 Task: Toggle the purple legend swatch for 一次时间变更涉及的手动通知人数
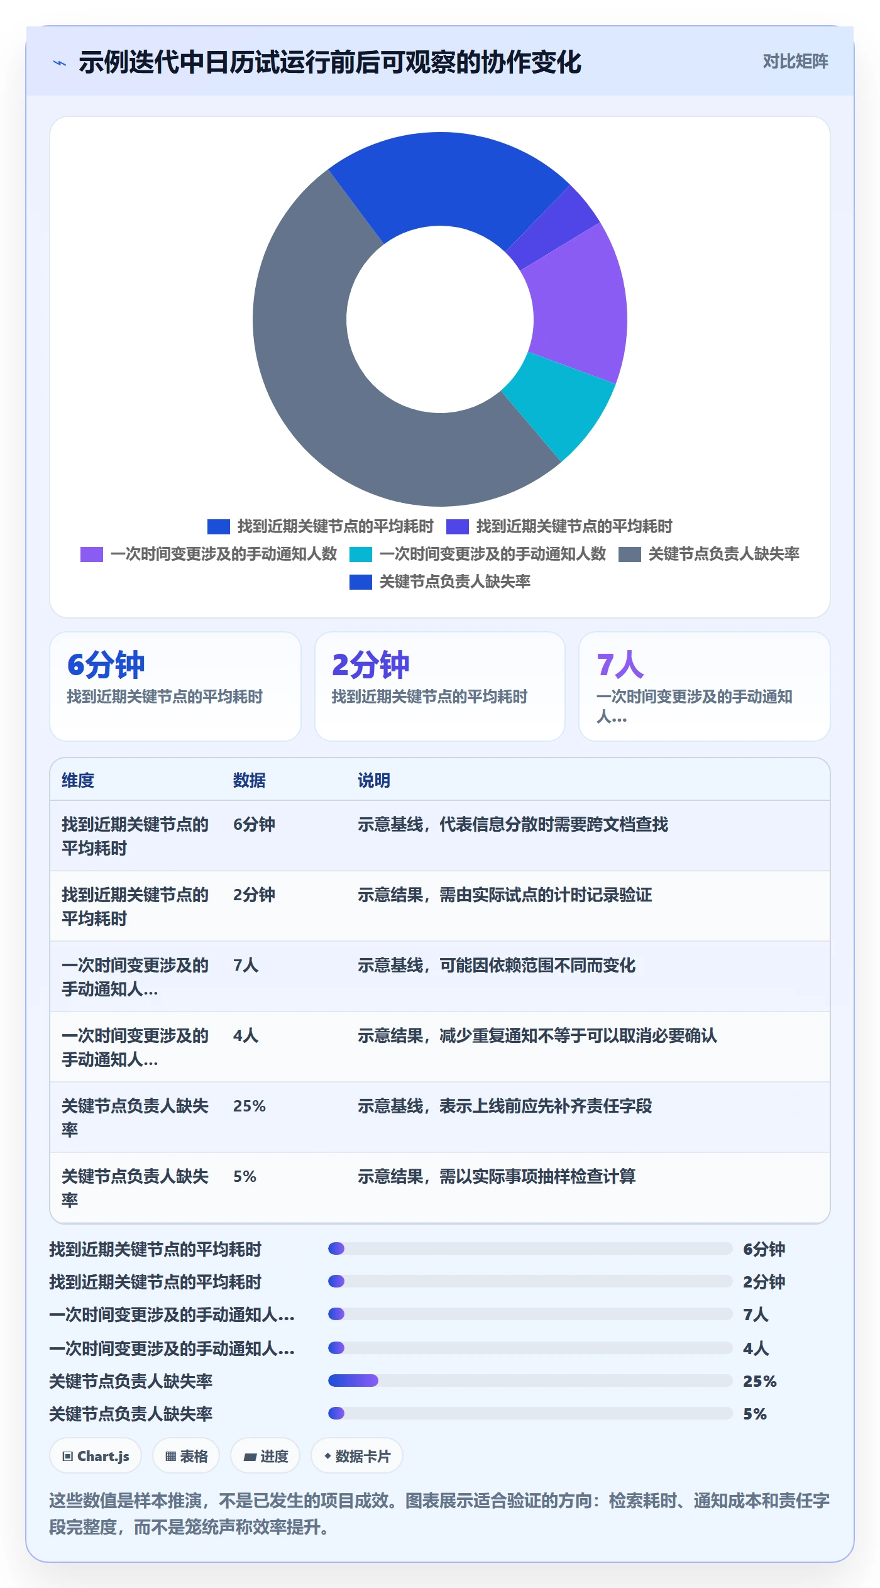point(92,554)
